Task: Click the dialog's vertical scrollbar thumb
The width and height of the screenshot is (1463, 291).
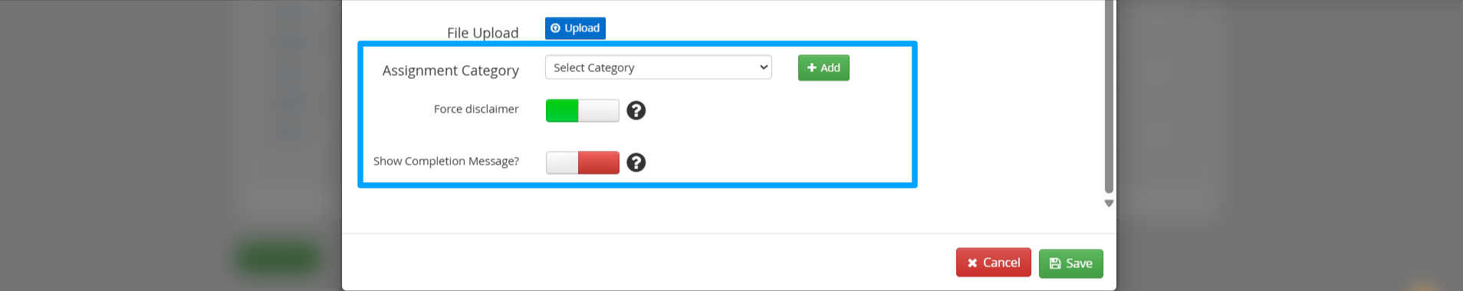Action: [x=1109, y=96]
